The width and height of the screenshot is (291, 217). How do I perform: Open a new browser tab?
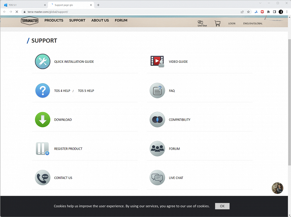click(98, 5)
